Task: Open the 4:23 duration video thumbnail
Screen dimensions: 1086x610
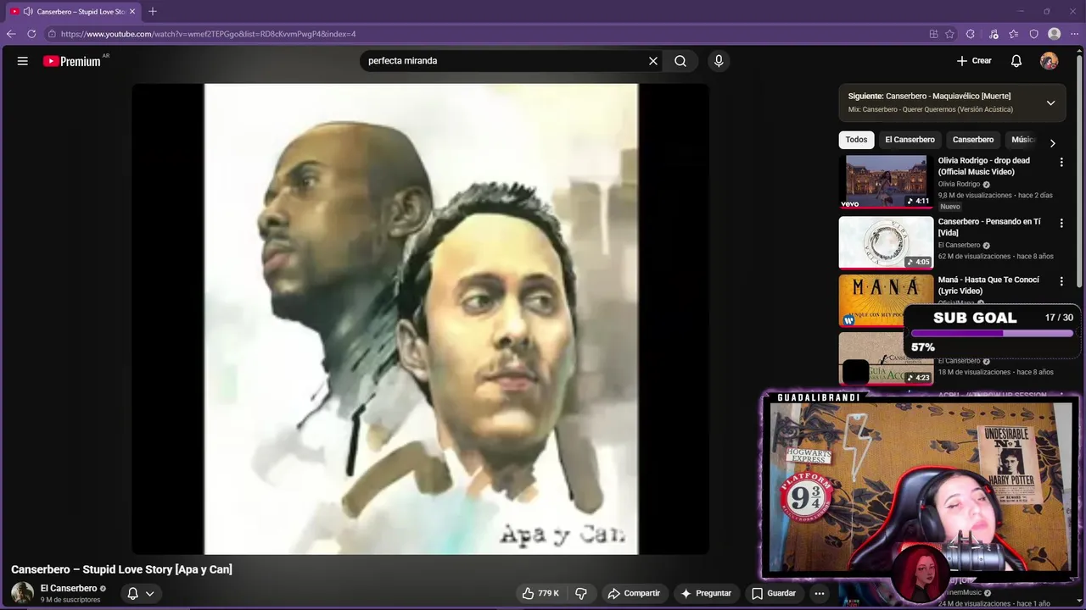Action: click(886, 358)
